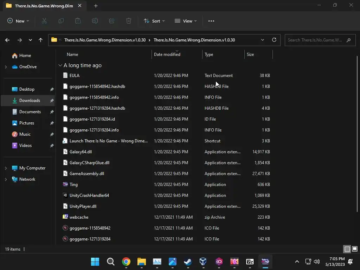Open Desktop in the sidebar
The width and height of the screenshot is (360, 270).
click(x=27, y=89)
